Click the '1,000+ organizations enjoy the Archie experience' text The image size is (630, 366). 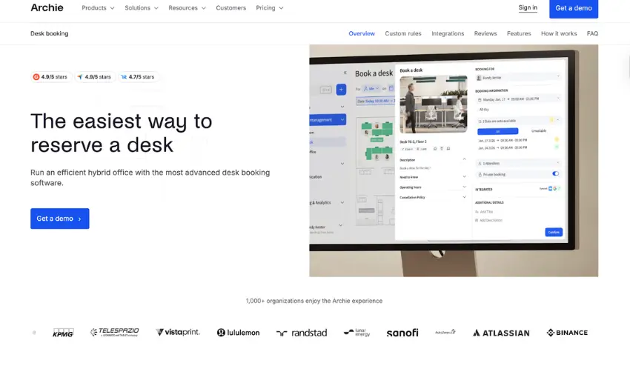[314, 301]
